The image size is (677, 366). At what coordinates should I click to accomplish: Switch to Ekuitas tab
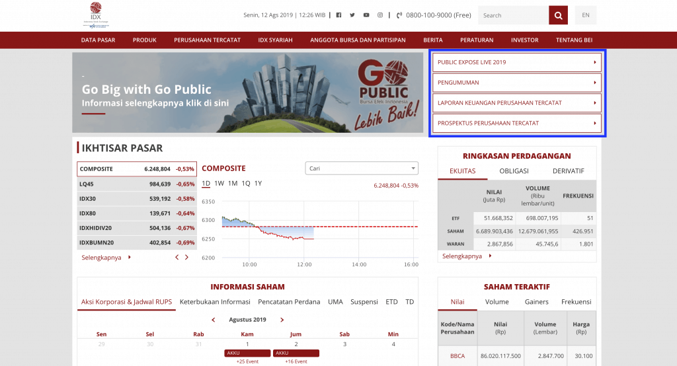[x=462, y=171]
